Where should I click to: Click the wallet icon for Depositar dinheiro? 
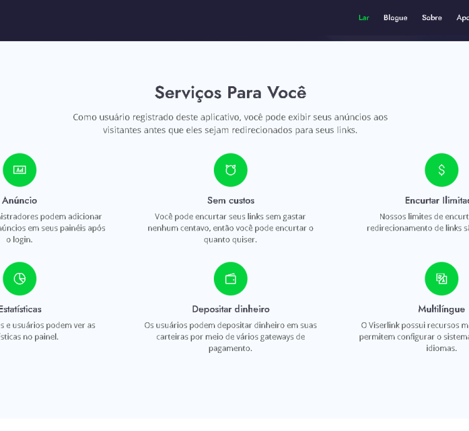[231, 279]
